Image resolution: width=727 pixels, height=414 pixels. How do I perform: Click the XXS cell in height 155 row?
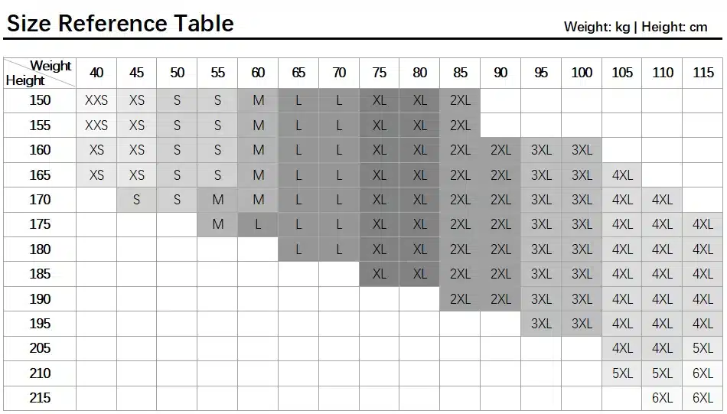pyautogui.click(x=96, y=126)
